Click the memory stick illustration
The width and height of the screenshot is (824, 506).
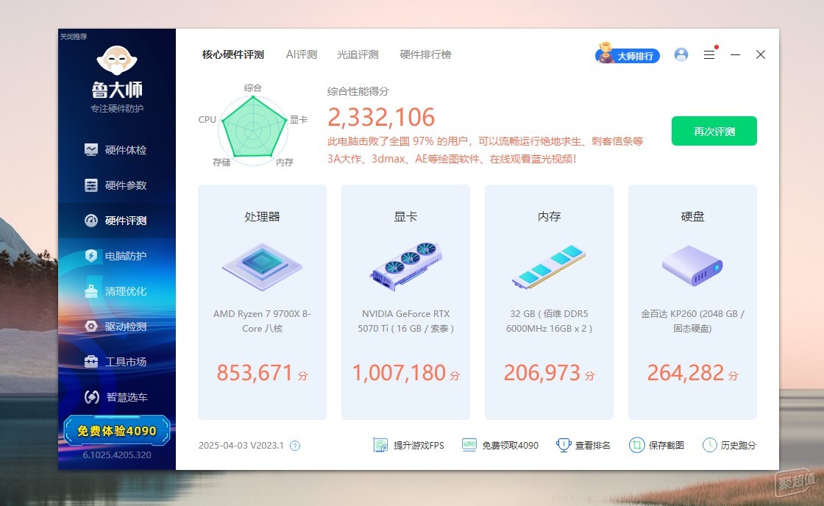coord(549,266)
